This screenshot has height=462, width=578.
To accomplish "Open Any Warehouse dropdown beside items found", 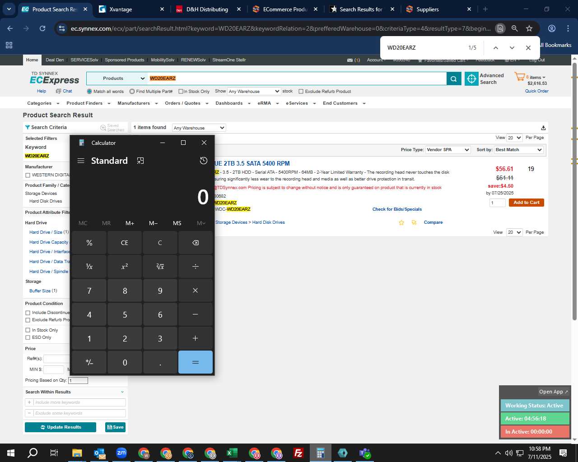I will pyautogui.click(x=199, y=128).
